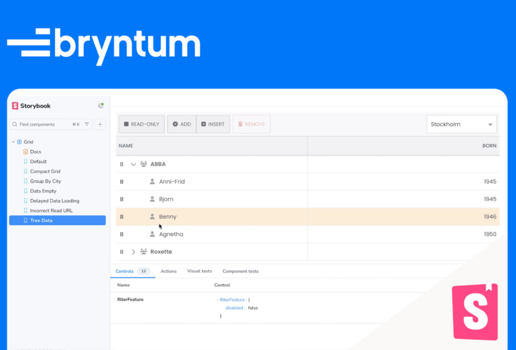This screenshot has width=516, height=350.
Task: Switch to the Controls tab
Action: (x=132, y=271)
